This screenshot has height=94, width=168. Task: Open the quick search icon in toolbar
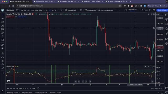click(x=143, y=10)
